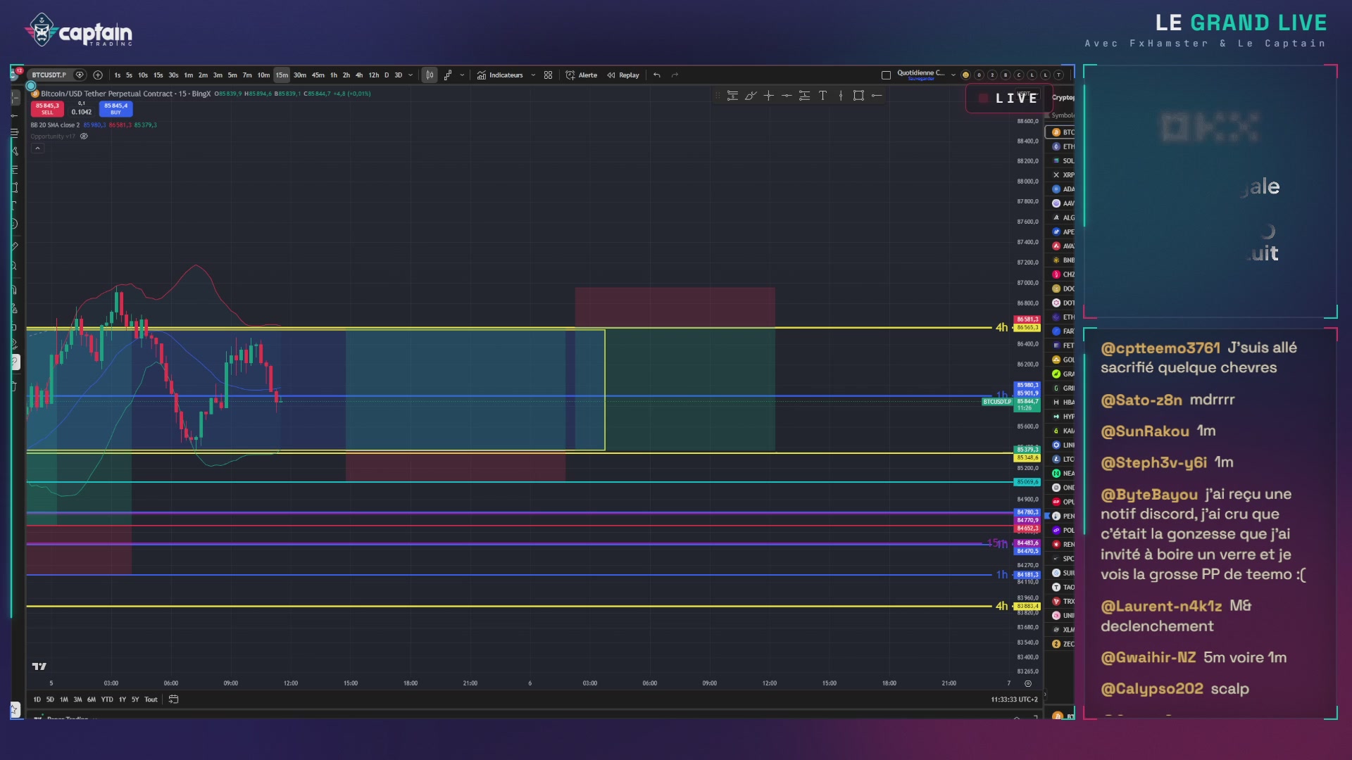Redo the last chart action
Screen dimensions: 1352x760
click(675, 75)
